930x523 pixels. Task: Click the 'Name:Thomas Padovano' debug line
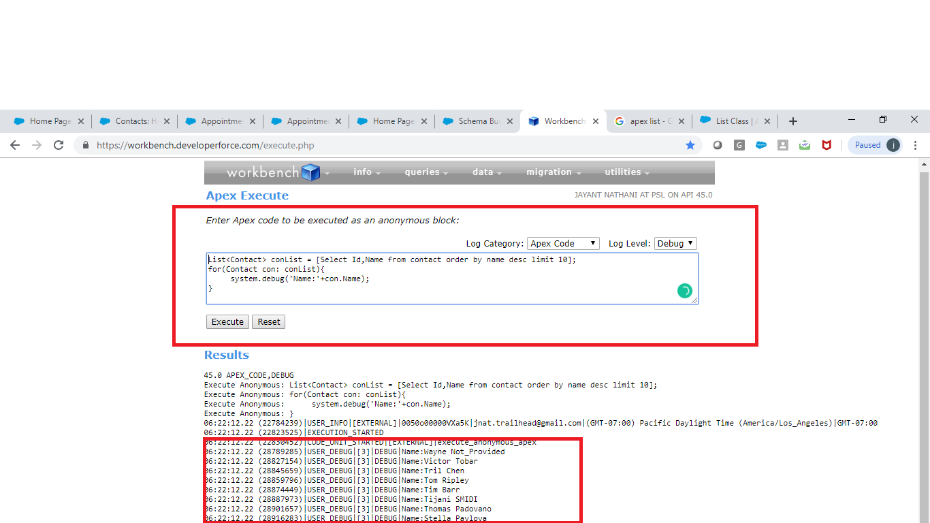[x=348, y=509]
